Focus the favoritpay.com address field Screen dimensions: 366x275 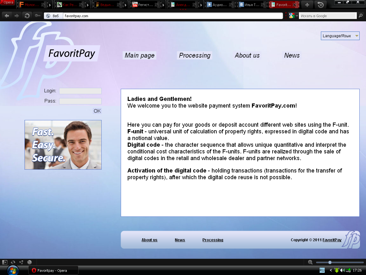(x=173, y=16)
